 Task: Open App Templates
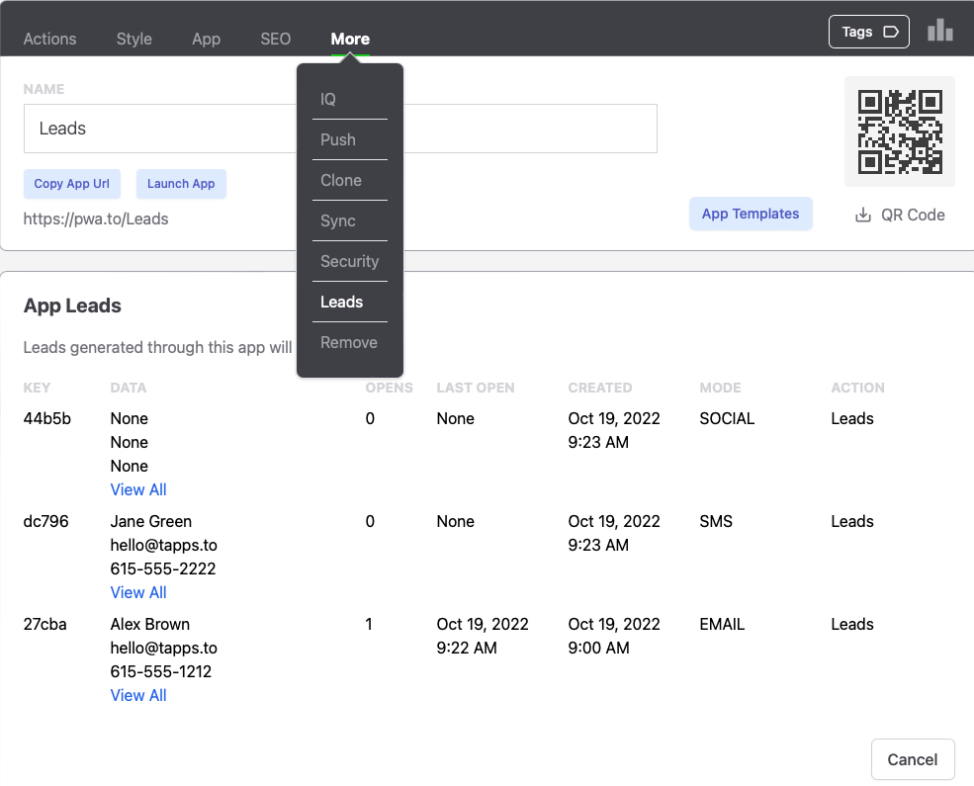(x=751, y=214)
